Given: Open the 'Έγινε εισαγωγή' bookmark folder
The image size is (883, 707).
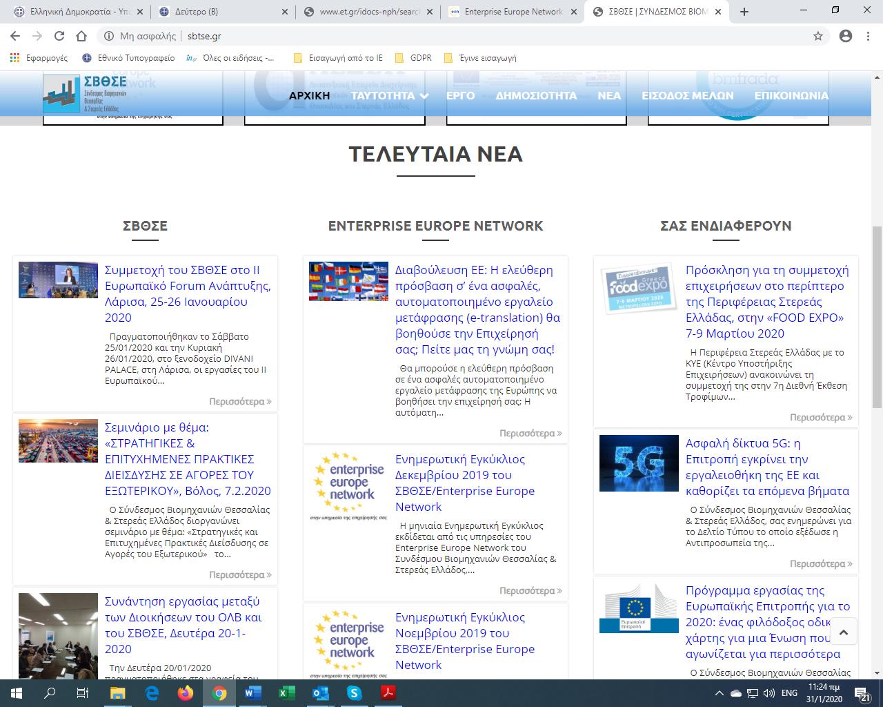Looking at the screenshot, I should [480, 58].
